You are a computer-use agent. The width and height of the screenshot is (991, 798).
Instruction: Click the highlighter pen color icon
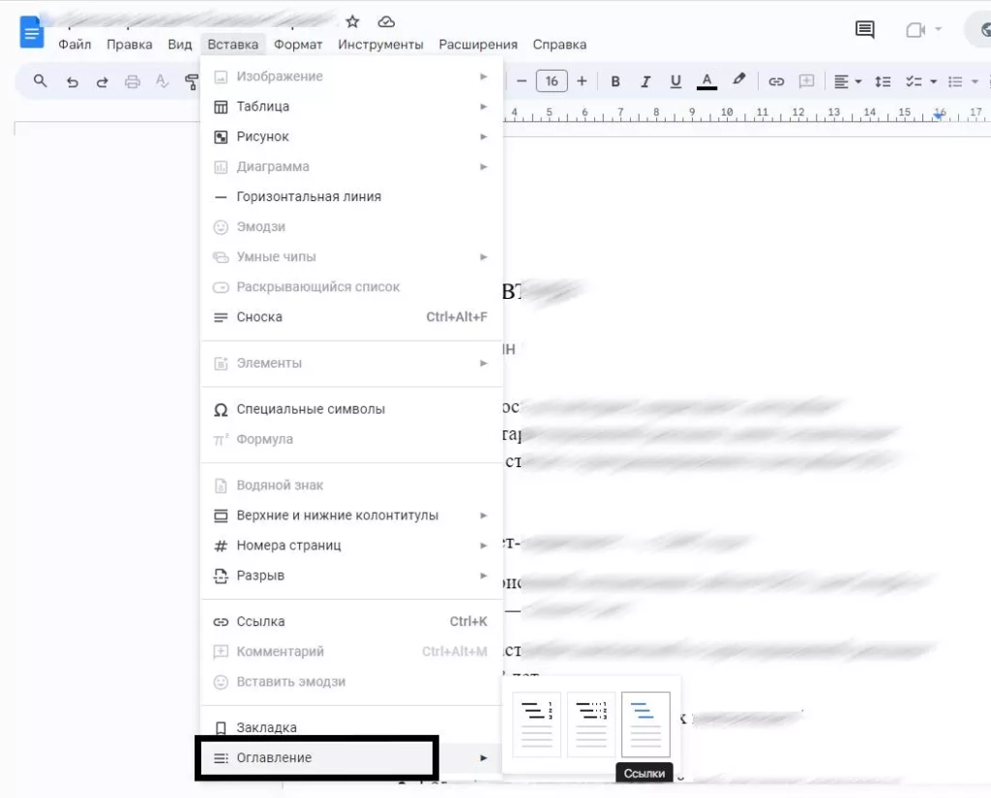[x=739, y=81]
